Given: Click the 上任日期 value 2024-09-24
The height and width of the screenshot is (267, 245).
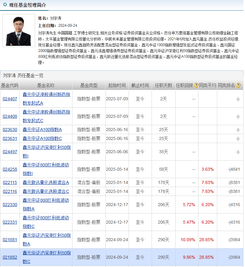Looking at the screenshot, I should [67, 26].
